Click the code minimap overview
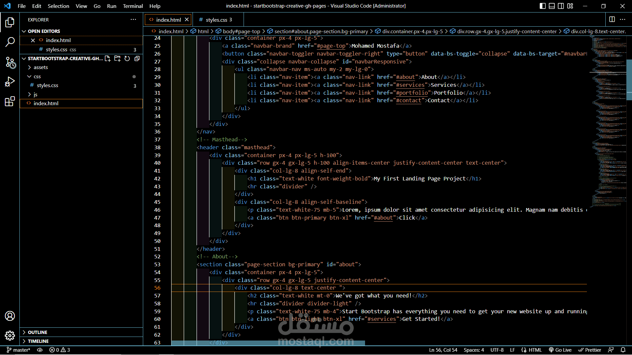Image resolution: width=632 pixels, height=355 pixels. [x=608, y=122]
